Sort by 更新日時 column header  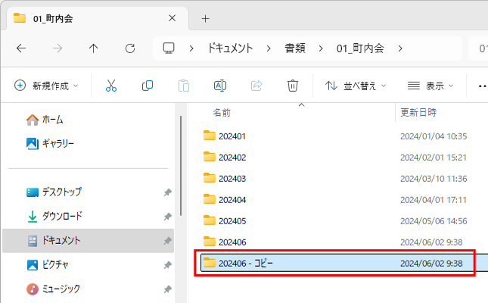(x=418, y=112)
